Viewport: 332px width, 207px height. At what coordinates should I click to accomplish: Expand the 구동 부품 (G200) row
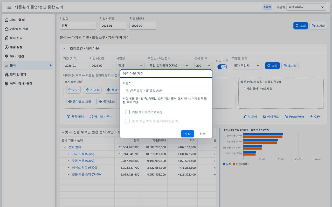point(68,161)
